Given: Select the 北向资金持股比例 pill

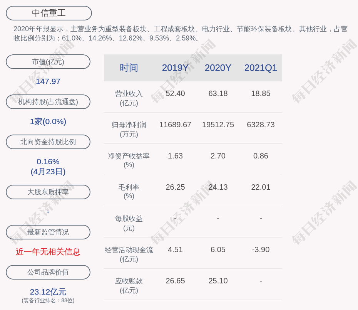Looking at the screenshot, I should (x=48, y=142).
